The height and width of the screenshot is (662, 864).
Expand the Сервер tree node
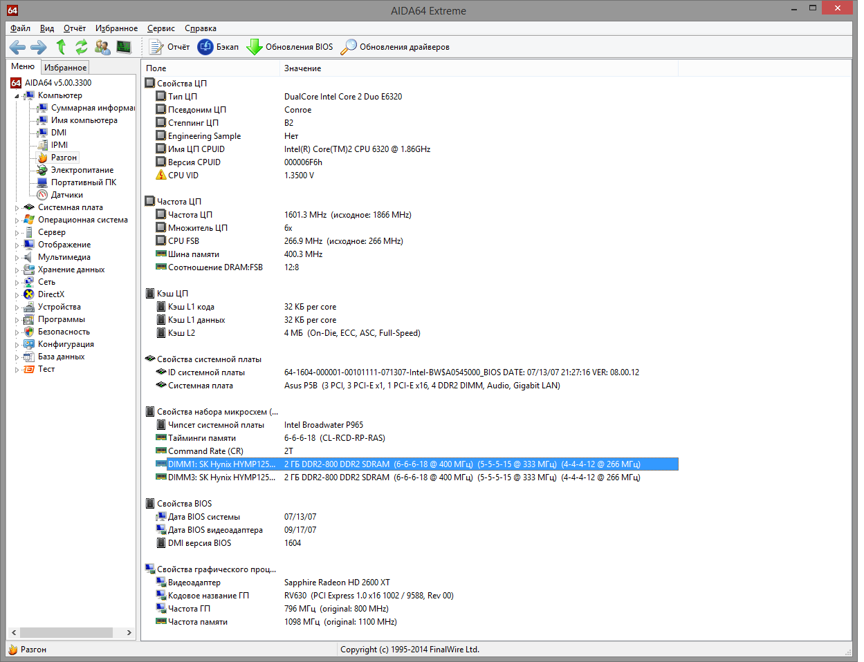(x=17, y=232)
